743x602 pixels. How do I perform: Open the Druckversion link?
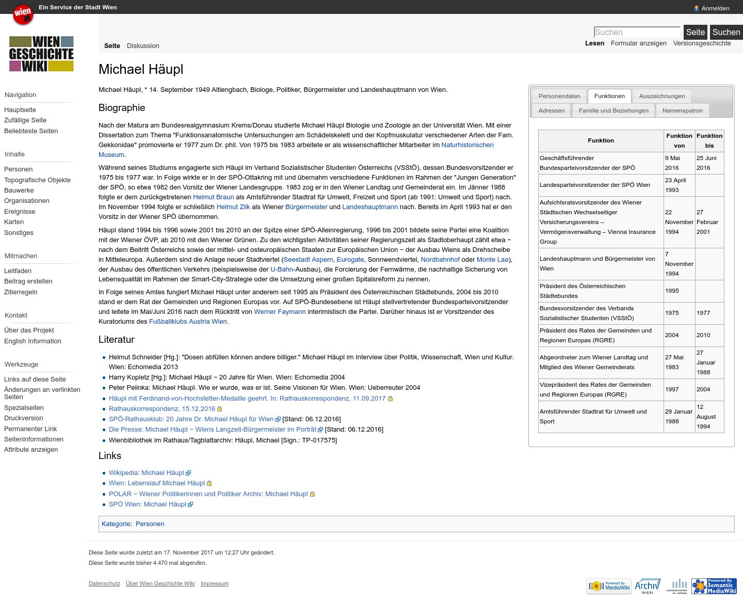(x=24, y=418)
